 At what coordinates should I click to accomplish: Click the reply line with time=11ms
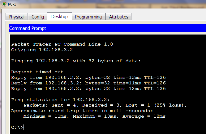[x=88, y=83]
